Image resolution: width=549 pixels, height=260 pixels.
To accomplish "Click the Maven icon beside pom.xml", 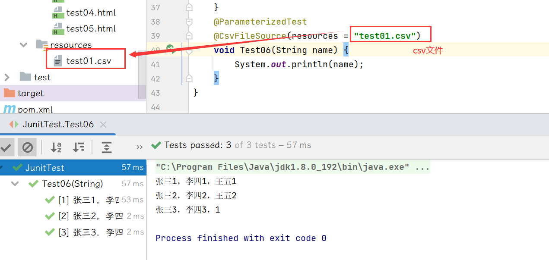I will 9,109.
